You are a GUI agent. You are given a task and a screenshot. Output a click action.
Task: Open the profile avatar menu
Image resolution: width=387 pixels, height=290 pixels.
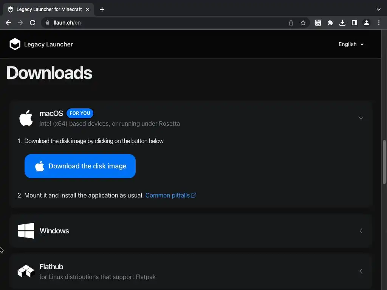coord(367,23)
